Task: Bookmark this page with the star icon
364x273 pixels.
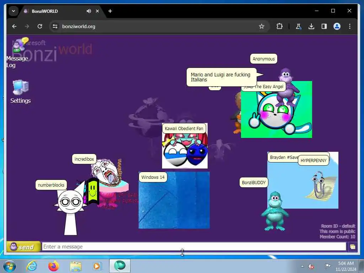Action: tap(262, 26)
